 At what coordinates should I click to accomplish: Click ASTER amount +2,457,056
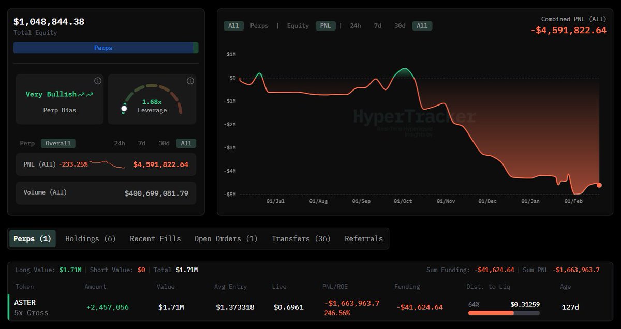coord(107,307)
